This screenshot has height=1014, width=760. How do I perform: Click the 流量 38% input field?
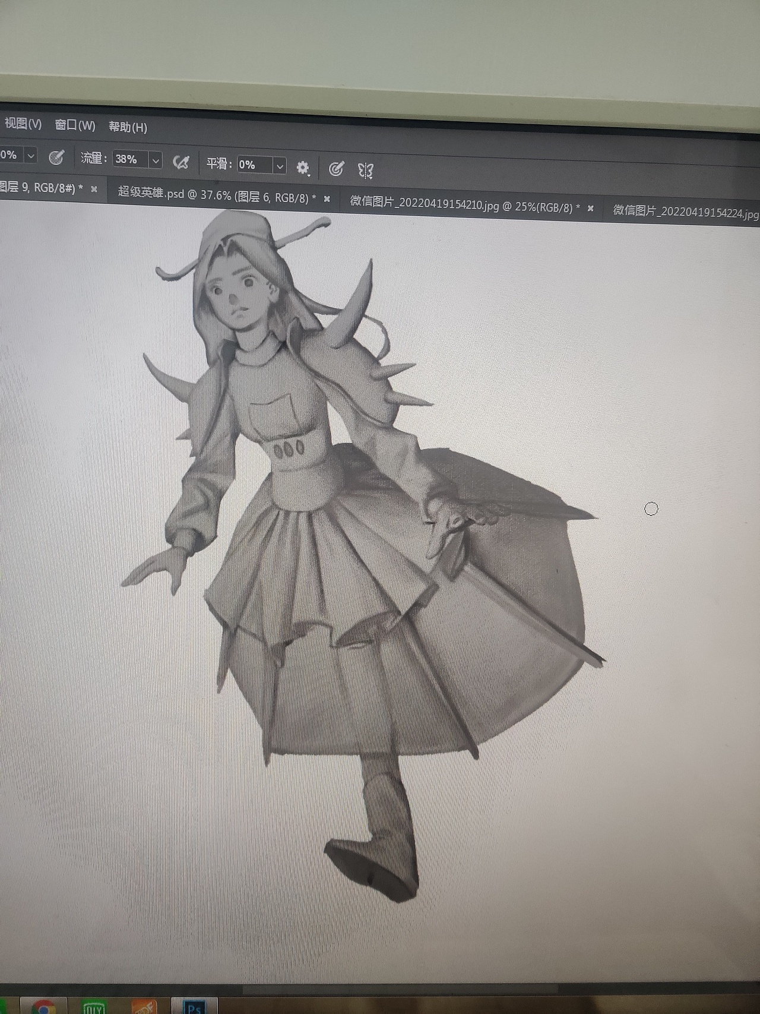click(131, 159)
